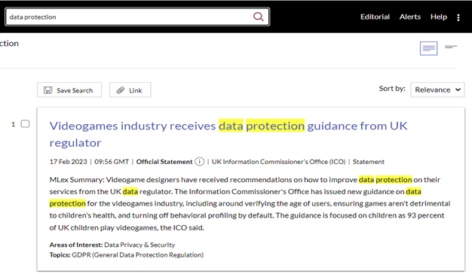
Task: Open the Sort by Relevance dropdown
Action: tap(437, 90)
